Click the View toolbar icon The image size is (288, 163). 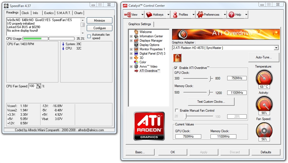127,15
